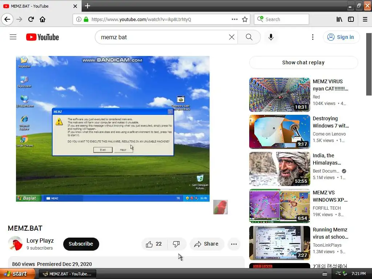Share the video
The width and height of the screenshot is (372, 279).
(x=207, y=244)
